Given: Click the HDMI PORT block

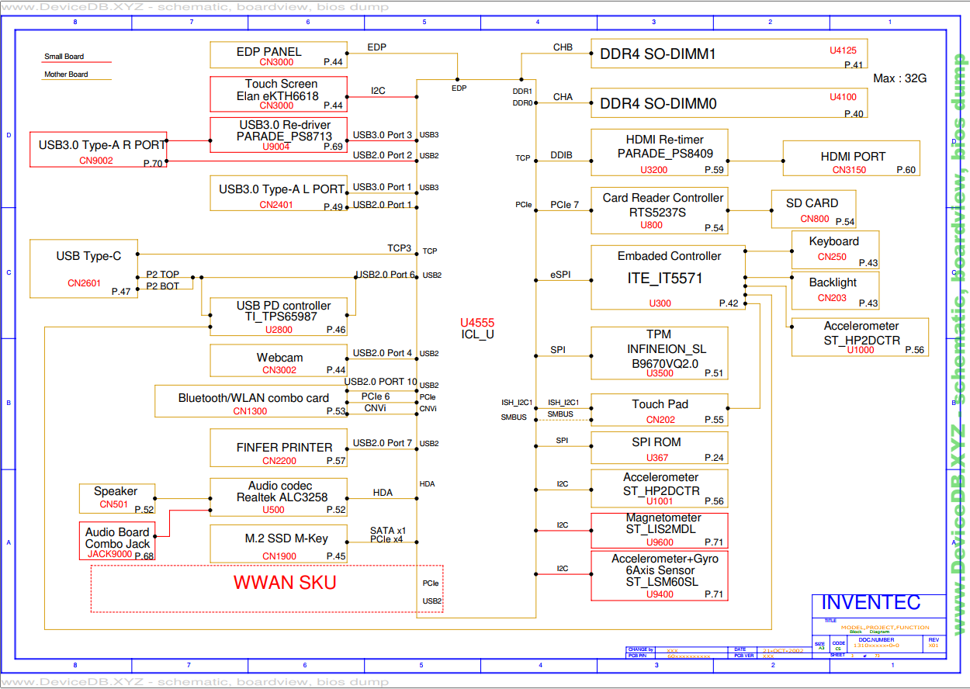Looking at the screenshot, I should point(851,158).
